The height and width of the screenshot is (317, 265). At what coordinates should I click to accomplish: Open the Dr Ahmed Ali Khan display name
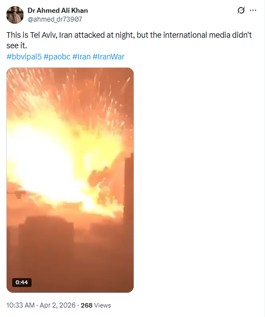pyautogui.click(x=58, y=11)
